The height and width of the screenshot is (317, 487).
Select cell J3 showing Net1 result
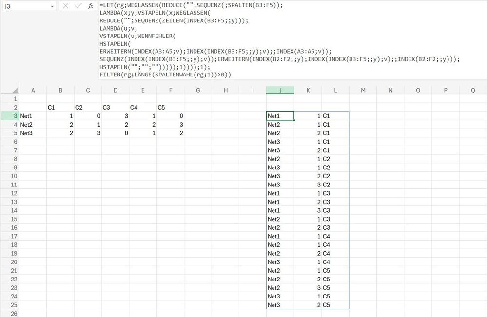(x=280, y=116)
